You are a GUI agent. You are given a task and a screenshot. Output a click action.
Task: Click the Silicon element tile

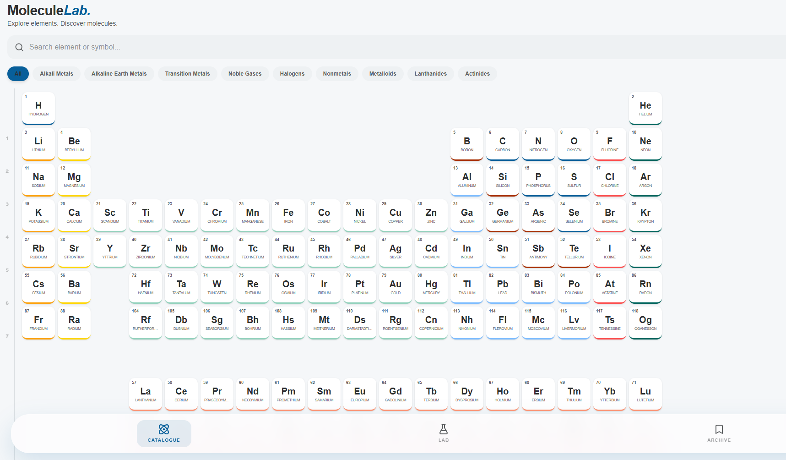[x=503, y=180]
